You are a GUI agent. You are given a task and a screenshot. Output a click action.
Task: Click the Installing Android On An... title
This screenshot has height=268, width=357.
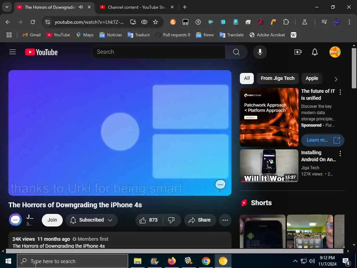318,156
